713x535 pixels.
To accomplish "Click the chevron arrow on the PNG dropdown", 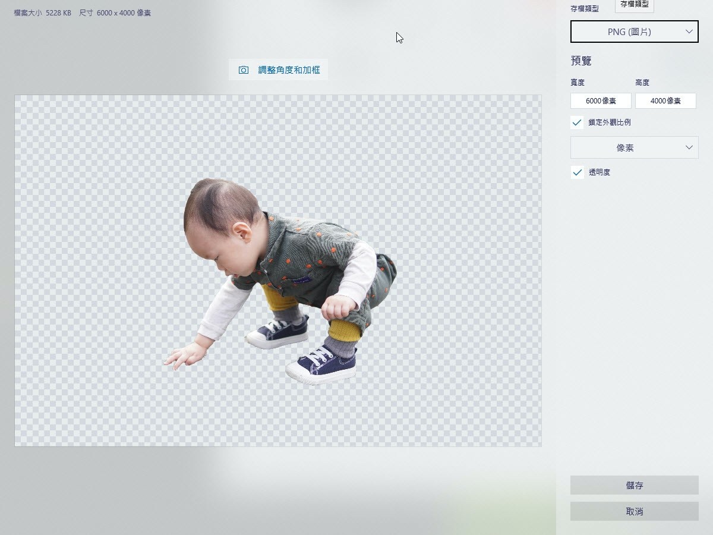I will [689, 32].
